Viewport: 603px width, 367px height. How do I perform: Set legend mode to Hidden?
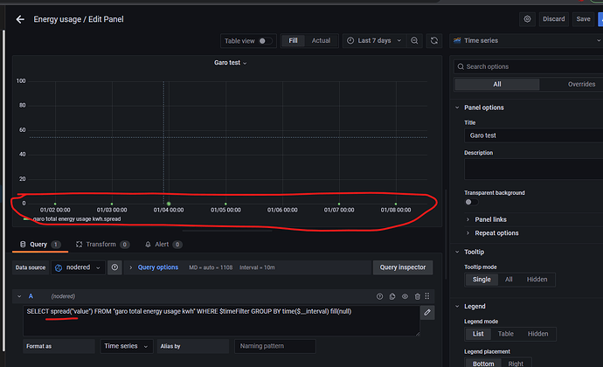point(537,334)
